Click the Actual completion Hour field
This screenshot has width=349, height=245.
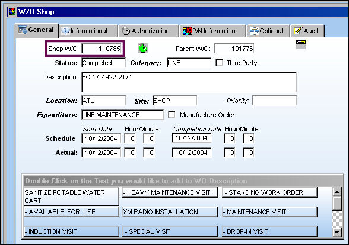(x=230, y=153)
